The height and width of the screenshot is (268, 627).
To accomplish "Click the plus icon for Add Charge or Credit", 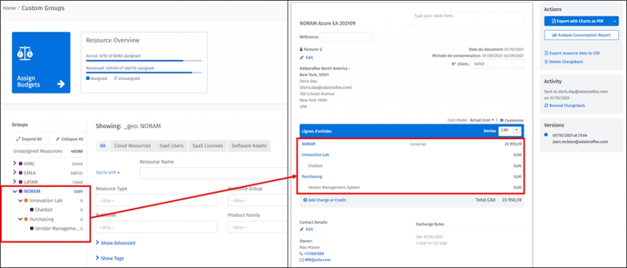I will [306, 200].
